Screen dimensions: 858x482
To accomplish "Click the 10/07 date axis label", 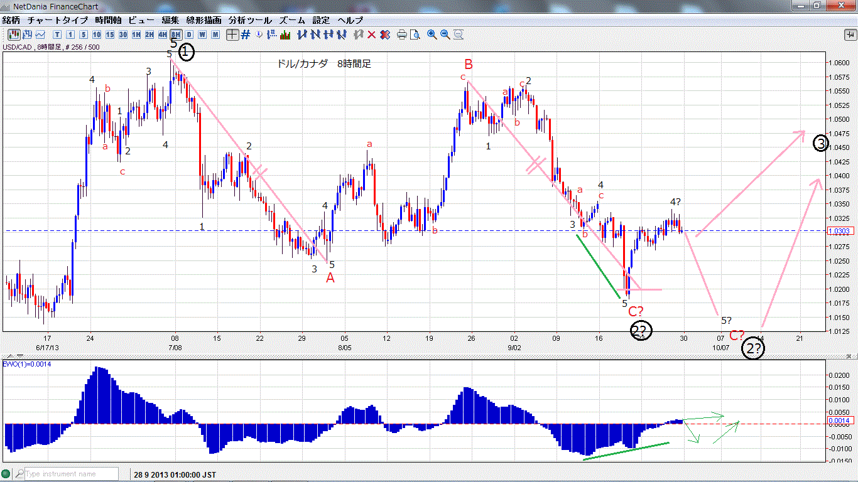I will [720, 347].
